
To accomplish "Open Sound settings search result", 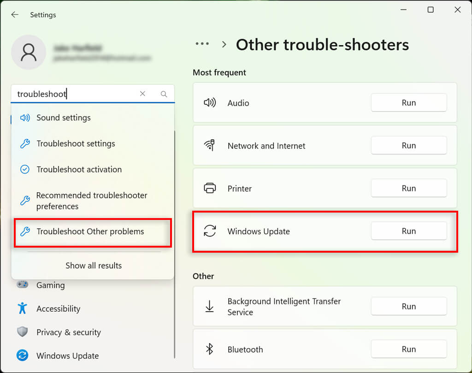I will pos(93,118).
